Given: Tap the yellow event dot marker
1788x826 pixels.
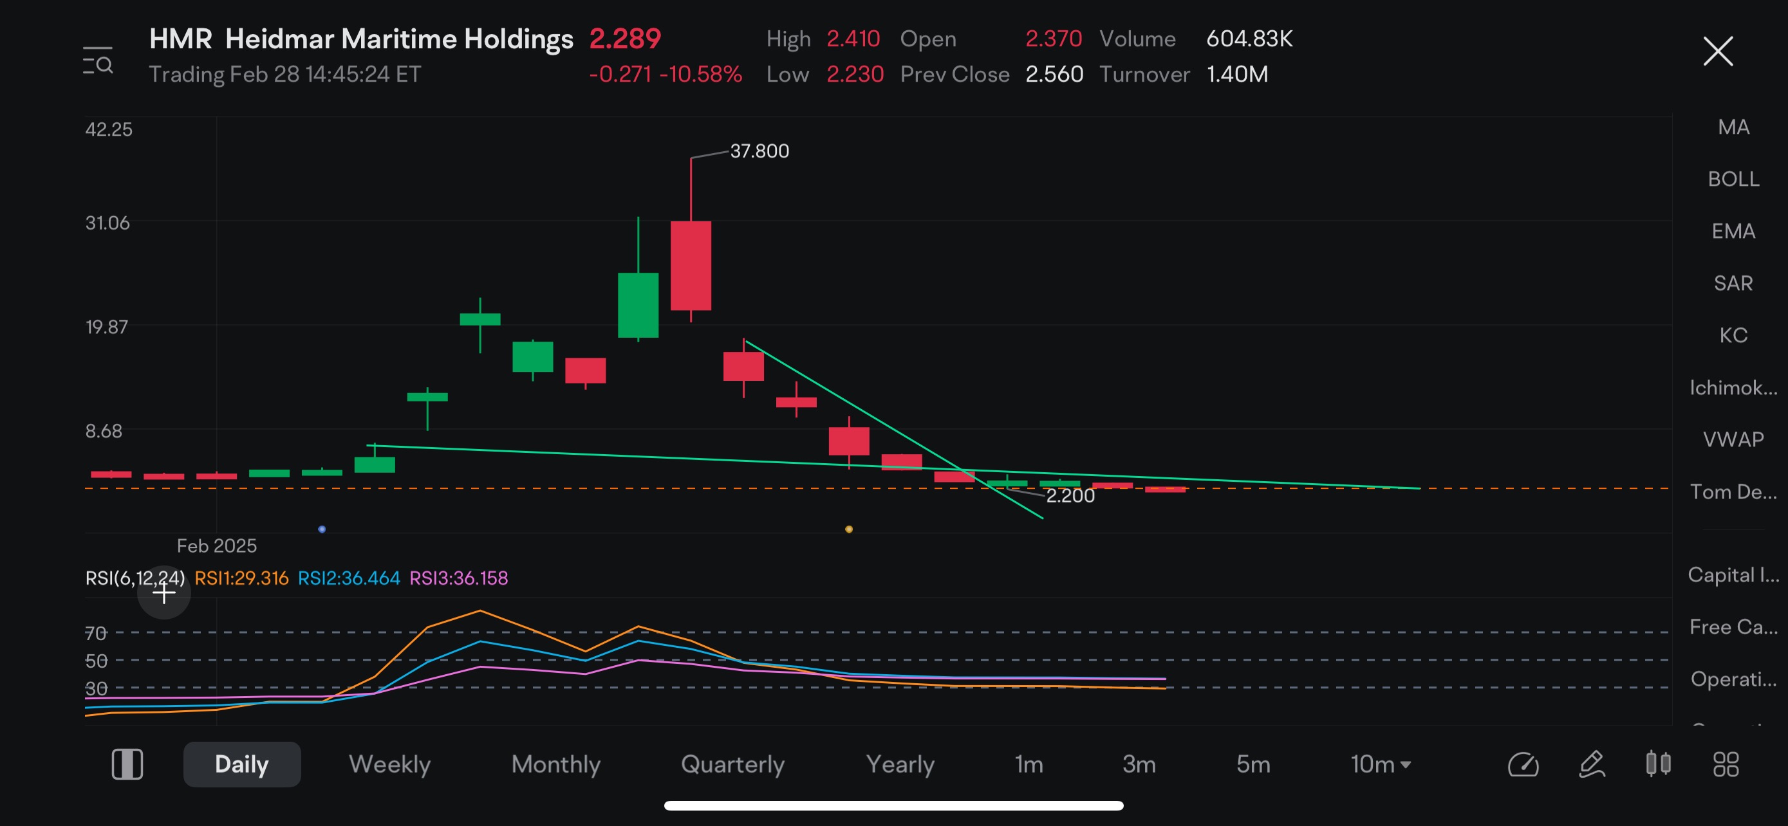Looking at the screenshot, I should [848, 529].
